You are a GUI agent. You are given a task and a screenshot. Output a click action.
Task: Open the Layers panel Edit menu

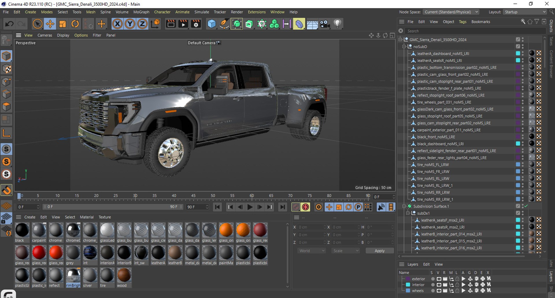pyautogui.click(x=426, y=264)
